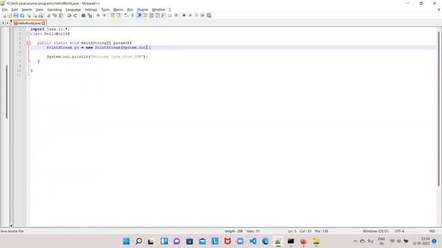Toggle Word Wrap toolbar button

pyautogui.click(x=126, y=15)
